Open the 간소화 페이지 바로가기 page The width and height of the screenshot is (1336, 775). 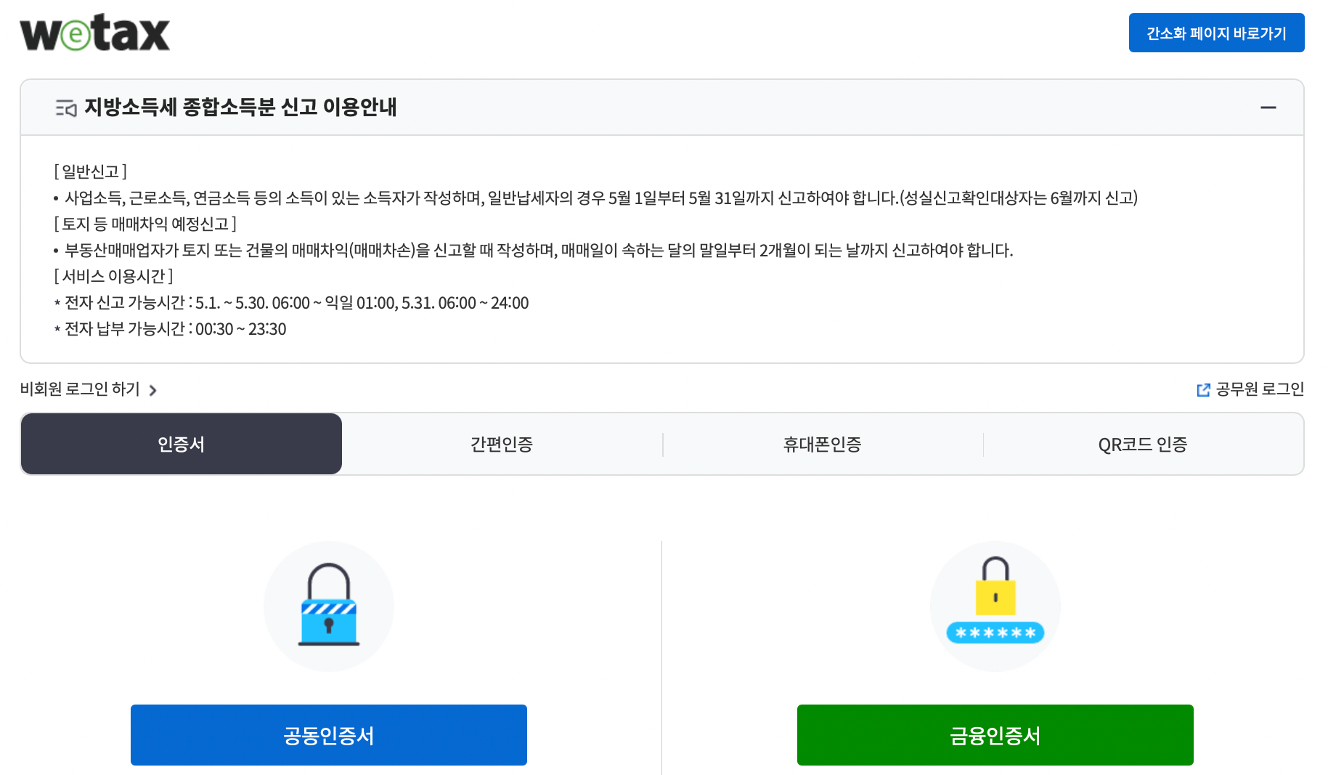click(x=1217, y=32)
